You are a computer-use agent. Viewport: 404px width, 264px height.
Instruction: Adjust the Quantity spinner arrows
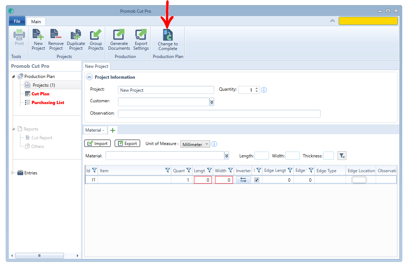(257, 90)
